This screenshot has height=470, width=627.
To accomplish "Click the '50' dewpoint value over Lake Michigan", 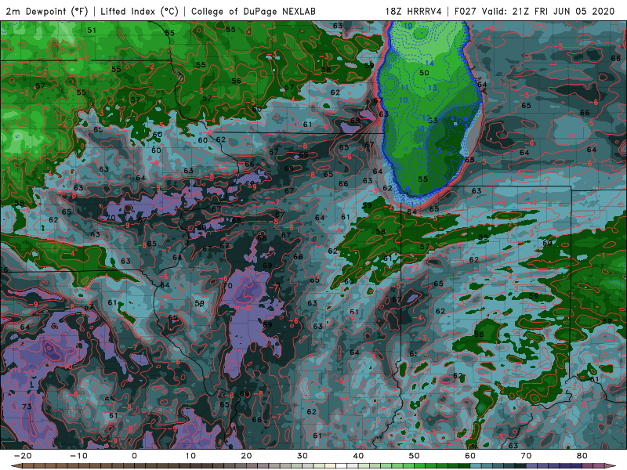I will (424, 73).
